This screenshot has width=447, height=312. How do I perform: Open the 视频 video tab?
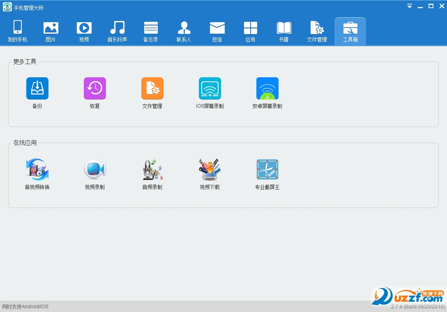coord(84,31)
